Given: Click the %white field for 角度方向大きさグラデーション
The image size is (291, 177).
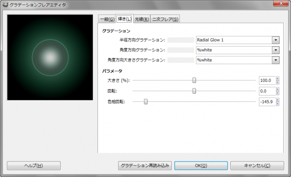Looking at the screenshot, I should tap(234, 60).
